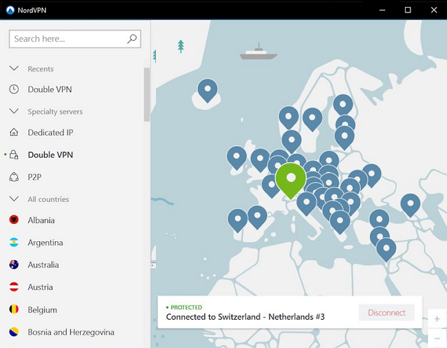Zoom in the map with plus

[x=437, y=318]
